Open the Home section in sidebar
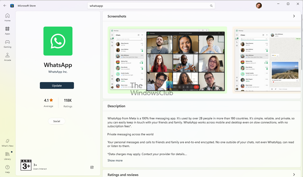The height and width of the screenshot is (177, 303). [x=7, y=17]
